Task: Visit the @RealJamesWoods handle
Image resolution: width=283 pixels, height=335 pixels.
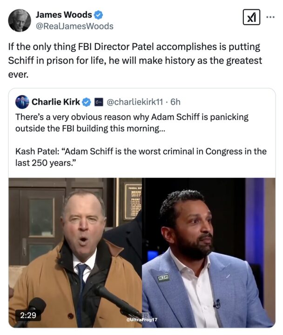Action: [74, 26]
